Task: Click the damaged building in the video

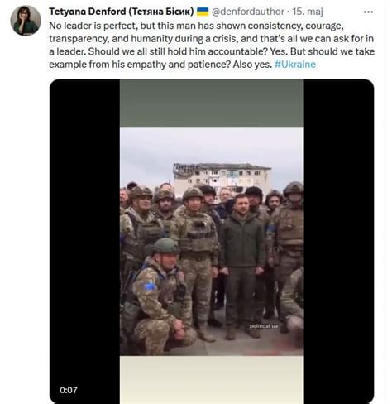Action: [x=222, y=178]
